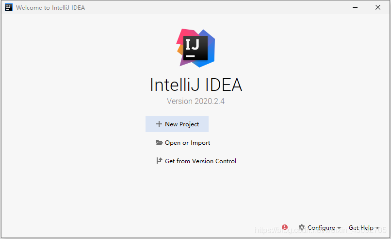This screenshot has height=239, width=391.
Task: Click the folder icon for Open or Import
Action: [159, 142]
